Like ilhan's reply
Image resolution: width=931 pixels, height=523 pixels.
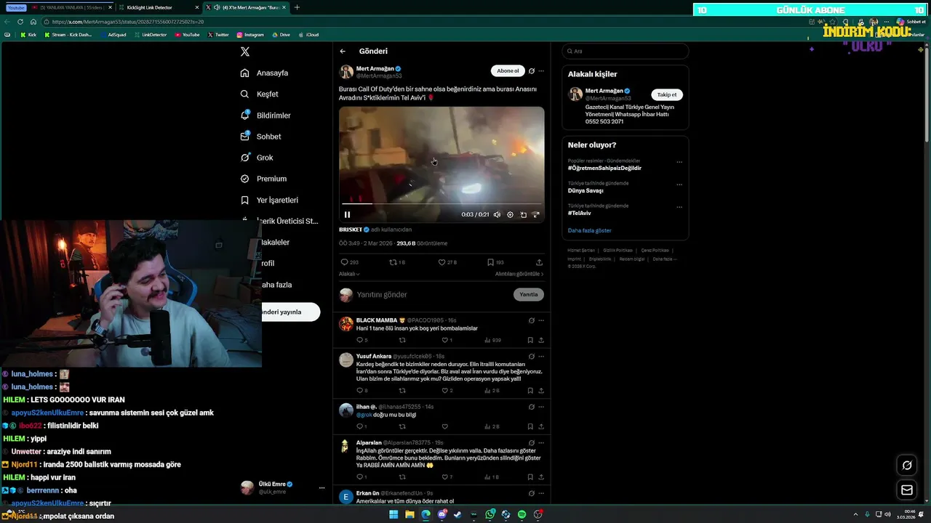point(444,426)
